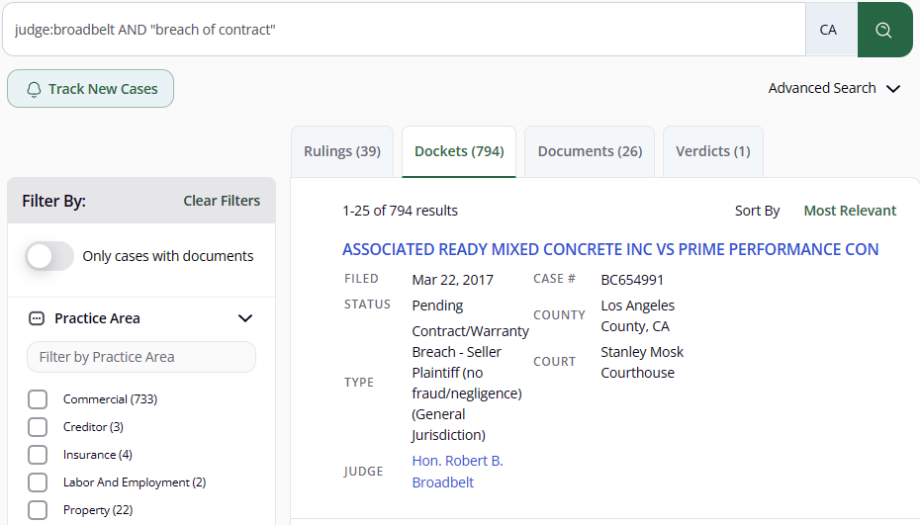Viewport: 920px width, 525px height.
Task: Collapse the Practice Area section chevron
Action: tap(245, 318)
